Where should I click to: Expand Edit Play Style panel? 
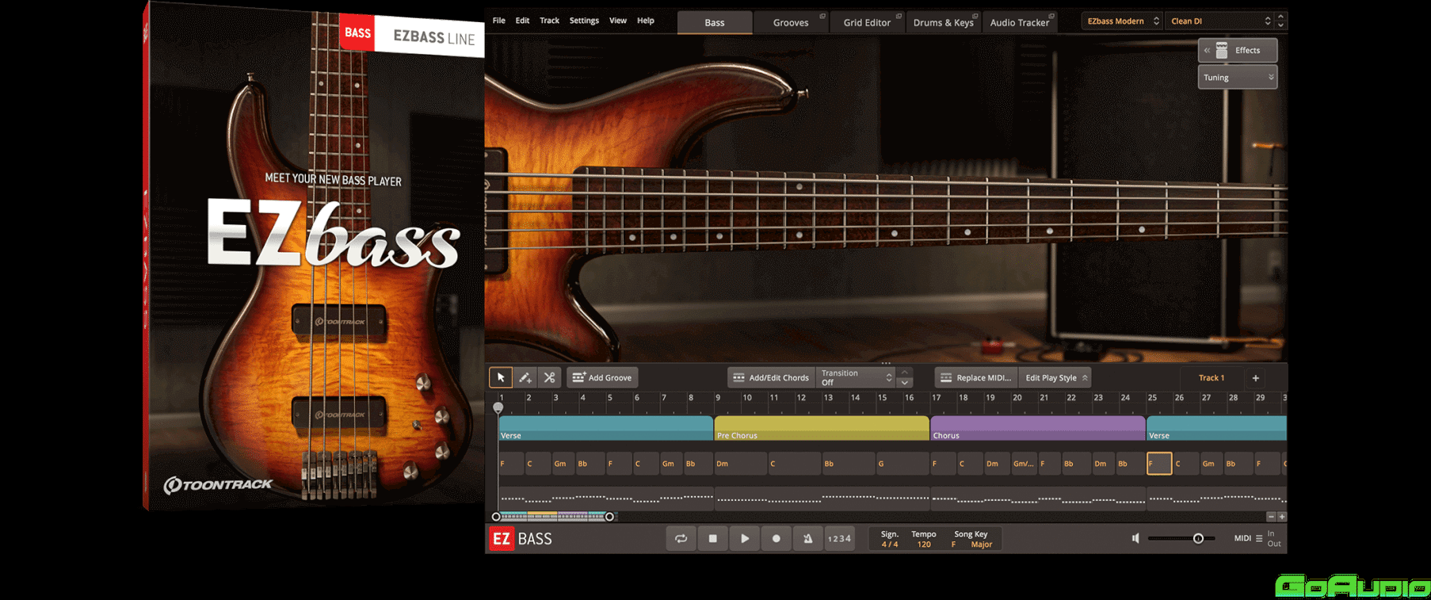tap(1056, 378)
